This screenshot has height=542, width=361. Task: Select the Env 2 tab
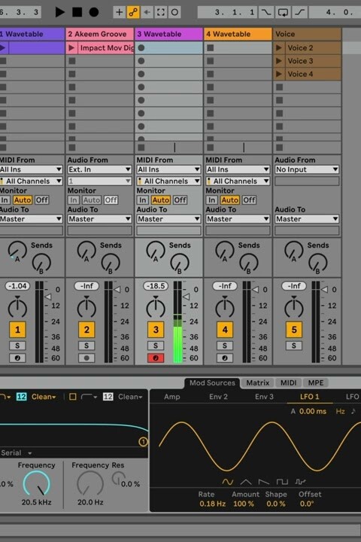pyautogui.click(x=218, y=397)
